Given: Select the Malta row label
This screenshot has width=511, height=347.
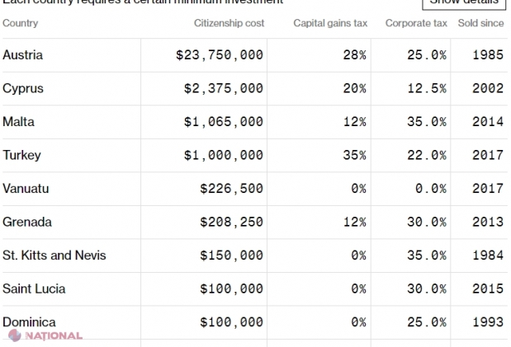Looking at the screenshot, I should 19,121.
